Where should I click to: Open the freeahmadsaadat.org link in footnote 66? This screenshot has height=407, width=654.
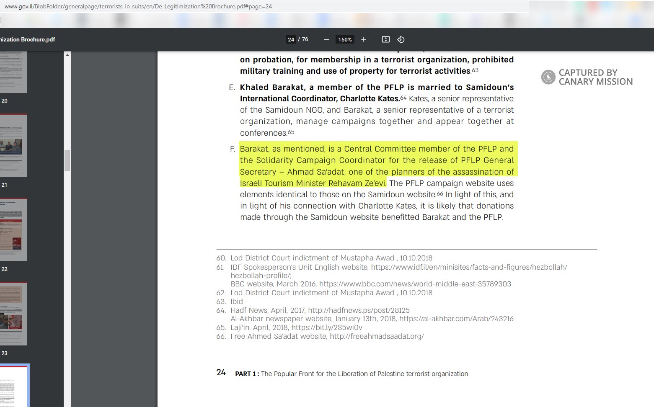(377, 336)
